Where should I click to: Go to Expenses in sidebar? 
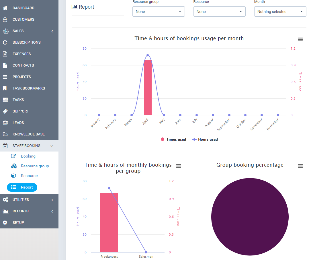pyautogui.click(x=22, y=54)
